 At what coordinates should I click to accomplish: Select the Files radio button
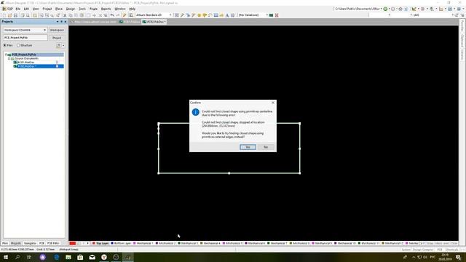(5, 45)
